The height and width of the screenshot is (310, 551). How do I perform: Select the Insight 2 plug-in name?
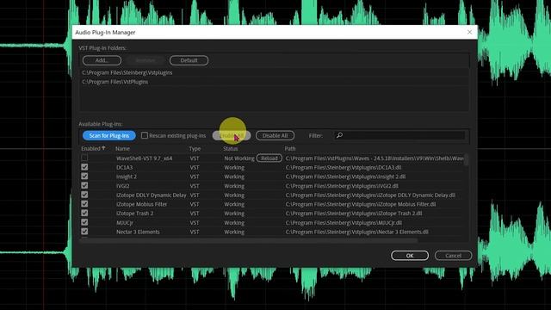(x=127, y=177)
